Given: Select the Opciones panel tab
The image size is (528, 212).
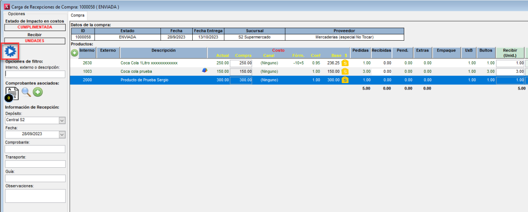Looking at the screenshot, I should 16,14.
